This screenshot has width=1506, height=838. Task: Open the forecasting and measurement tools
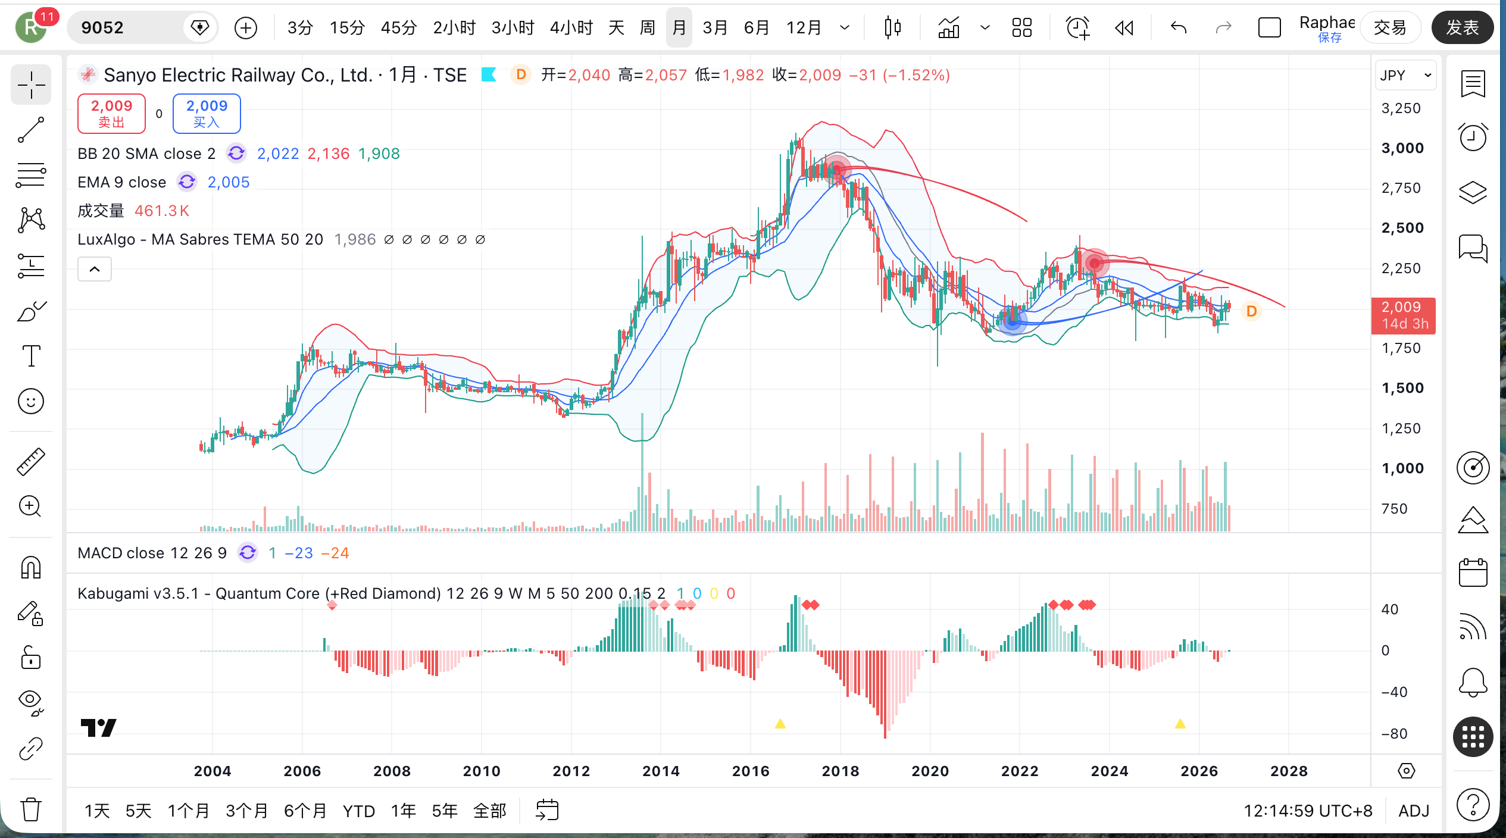click(31, 265)
